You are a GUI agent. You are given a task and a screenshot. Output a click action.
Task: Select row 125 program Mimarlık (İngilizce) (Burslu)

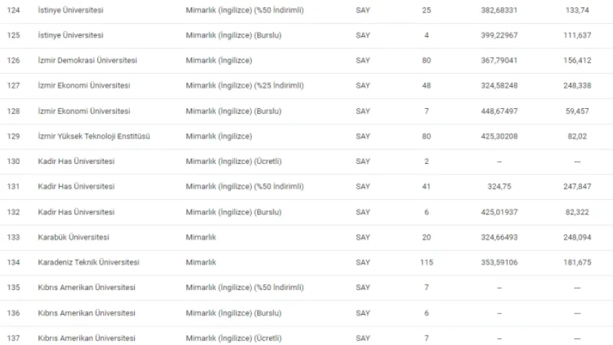pos(234,35)
